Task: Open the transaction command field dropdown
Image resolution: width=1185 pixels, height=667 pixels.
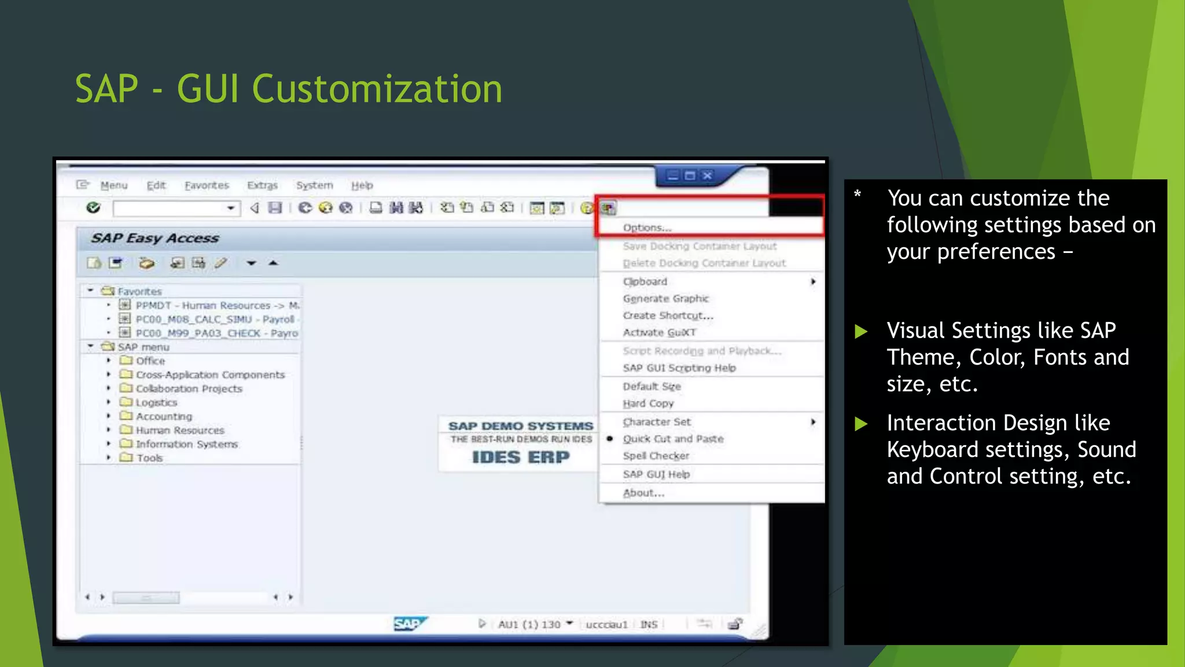Action: point(230,208)
